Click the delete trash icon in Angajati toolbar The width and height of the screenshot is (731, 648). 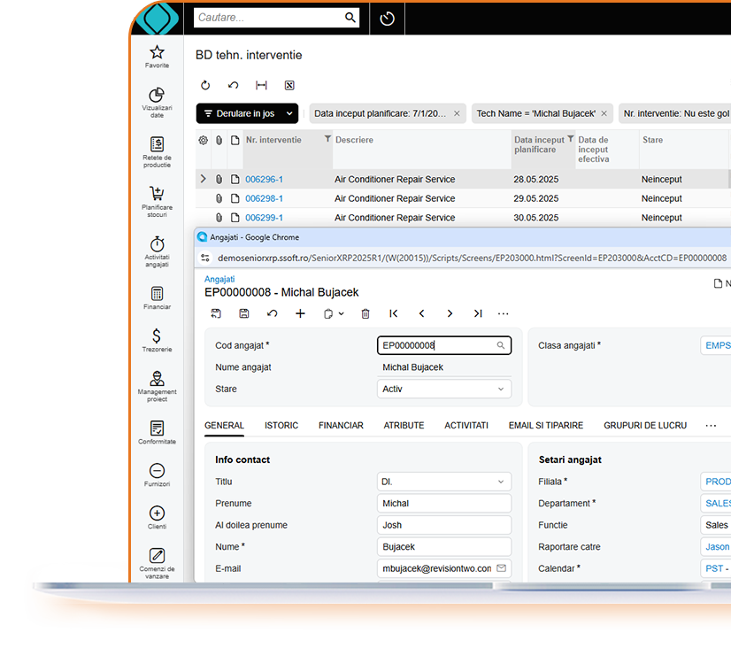pos(365,313)
